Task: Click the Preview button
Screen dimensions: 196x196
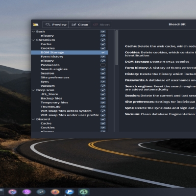Action: click(55, 24)
